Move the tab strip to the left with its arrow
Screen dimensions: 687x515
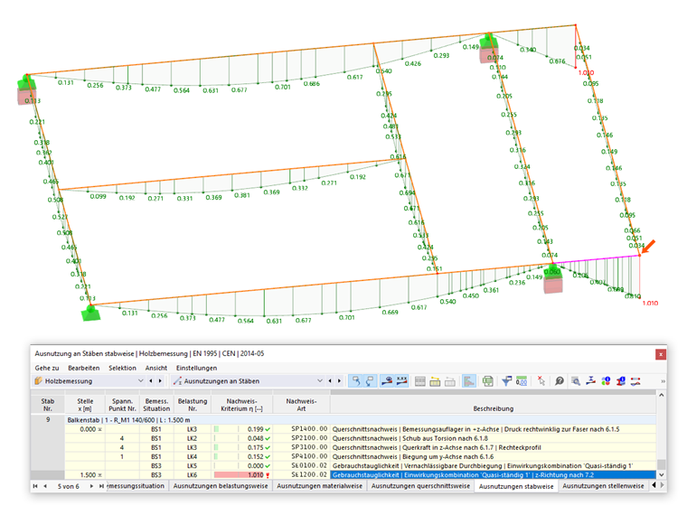pos(654,485)
